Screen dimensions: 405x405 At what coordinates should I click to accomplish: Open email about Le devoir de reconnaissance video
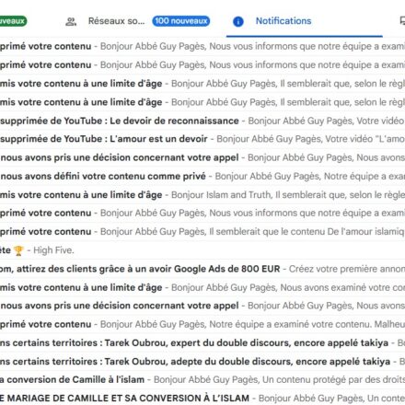[x=202, y=121]
